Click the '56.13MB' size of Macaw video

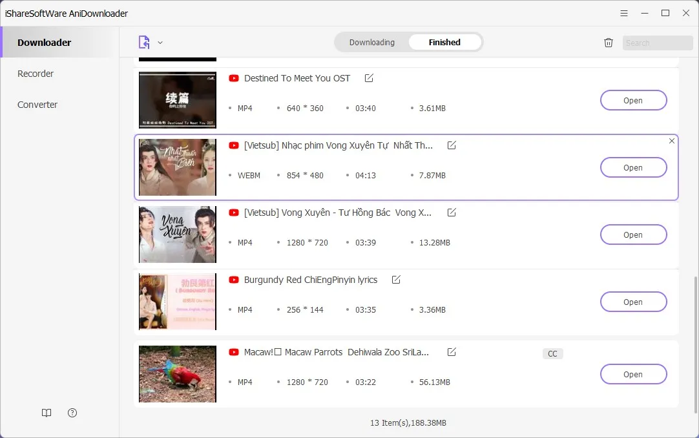pyautogui.click(x=435, y=382)
